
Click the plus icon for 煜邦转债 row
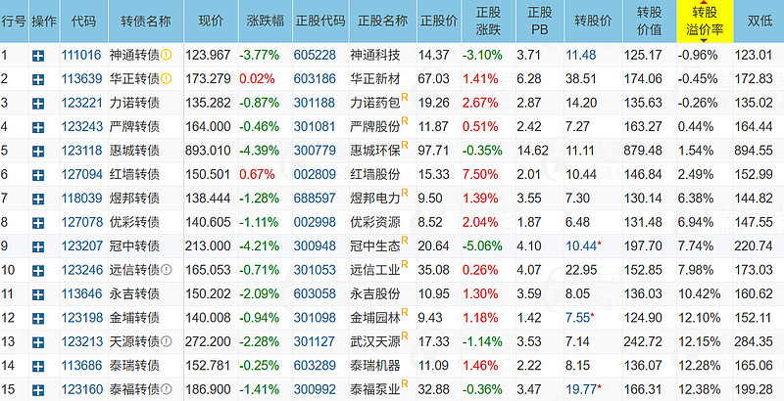[x=38, y=200]
